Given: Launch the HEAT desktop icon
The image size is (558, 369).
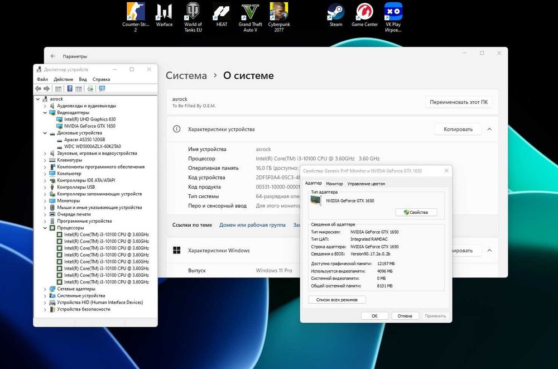Looking at the screenshot, I should click(x=222, y=15).
